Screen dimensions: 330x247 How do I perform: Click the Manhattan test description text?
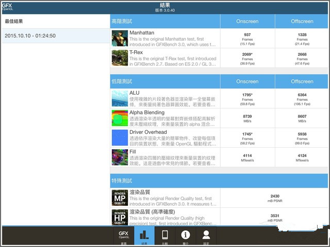click(x=173, y=42)
